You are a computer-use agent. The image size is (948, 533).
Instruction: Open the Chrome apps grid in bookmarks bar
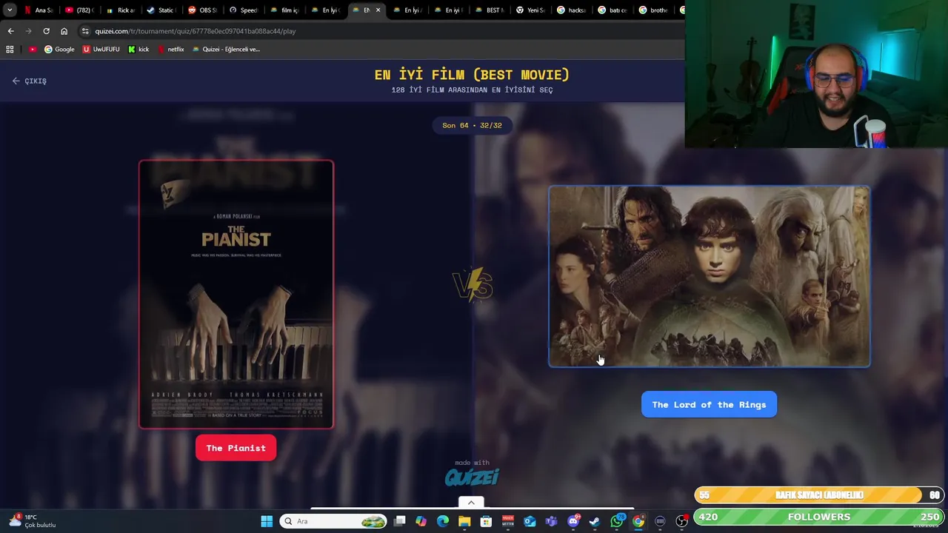point(10,50)
